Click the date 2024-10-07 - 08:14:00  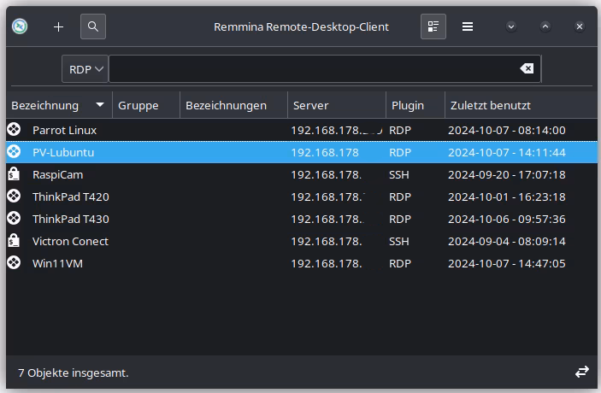[507, 130]
